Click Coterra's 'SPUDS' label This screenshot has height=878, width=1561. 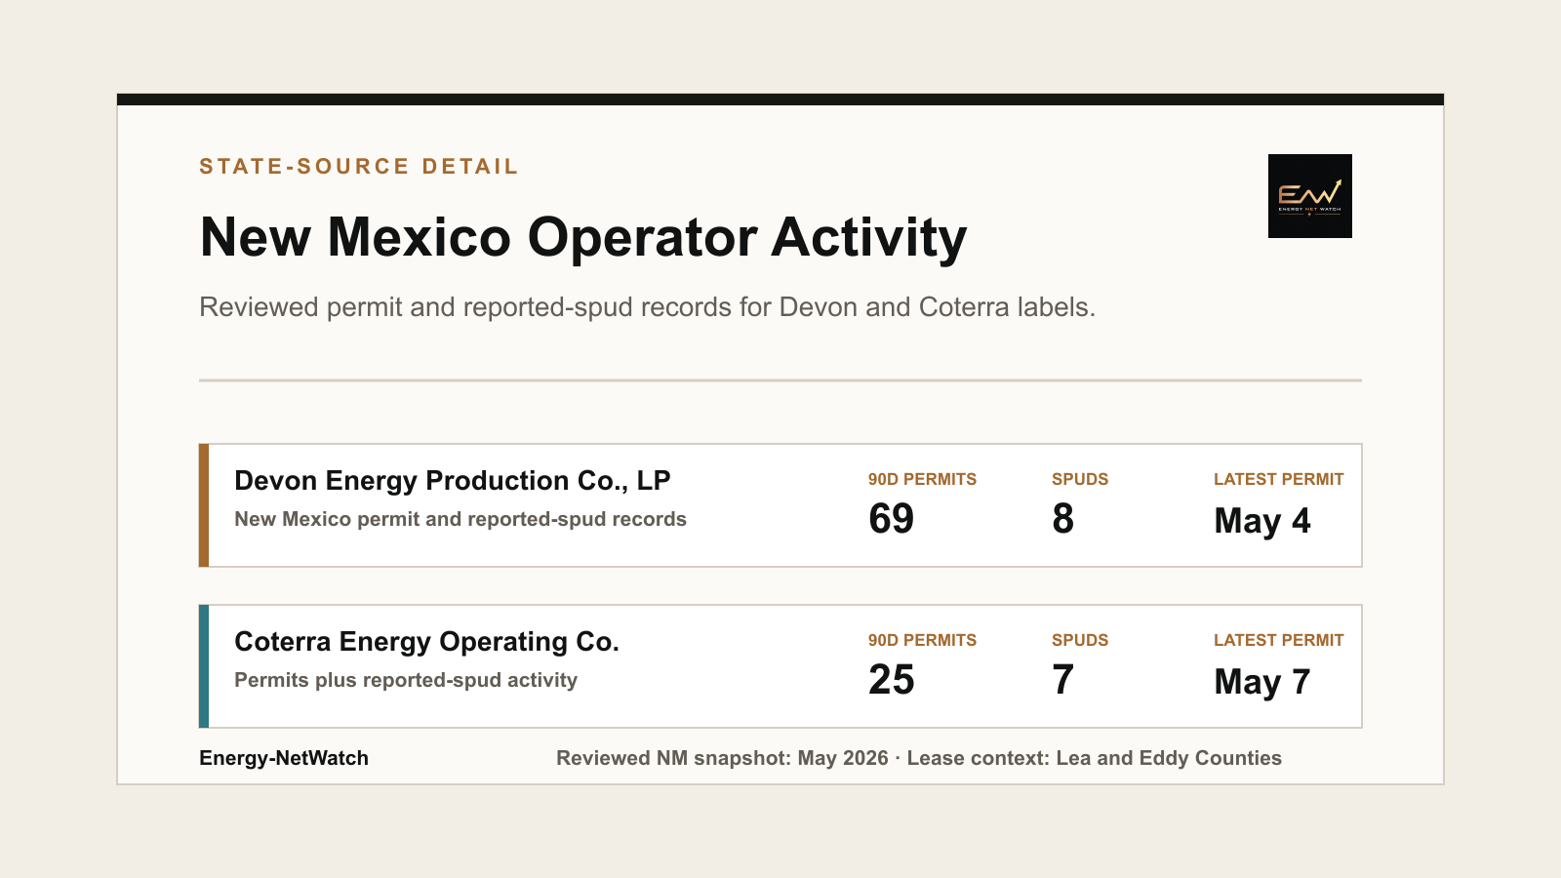click(x=1080, y=640)
